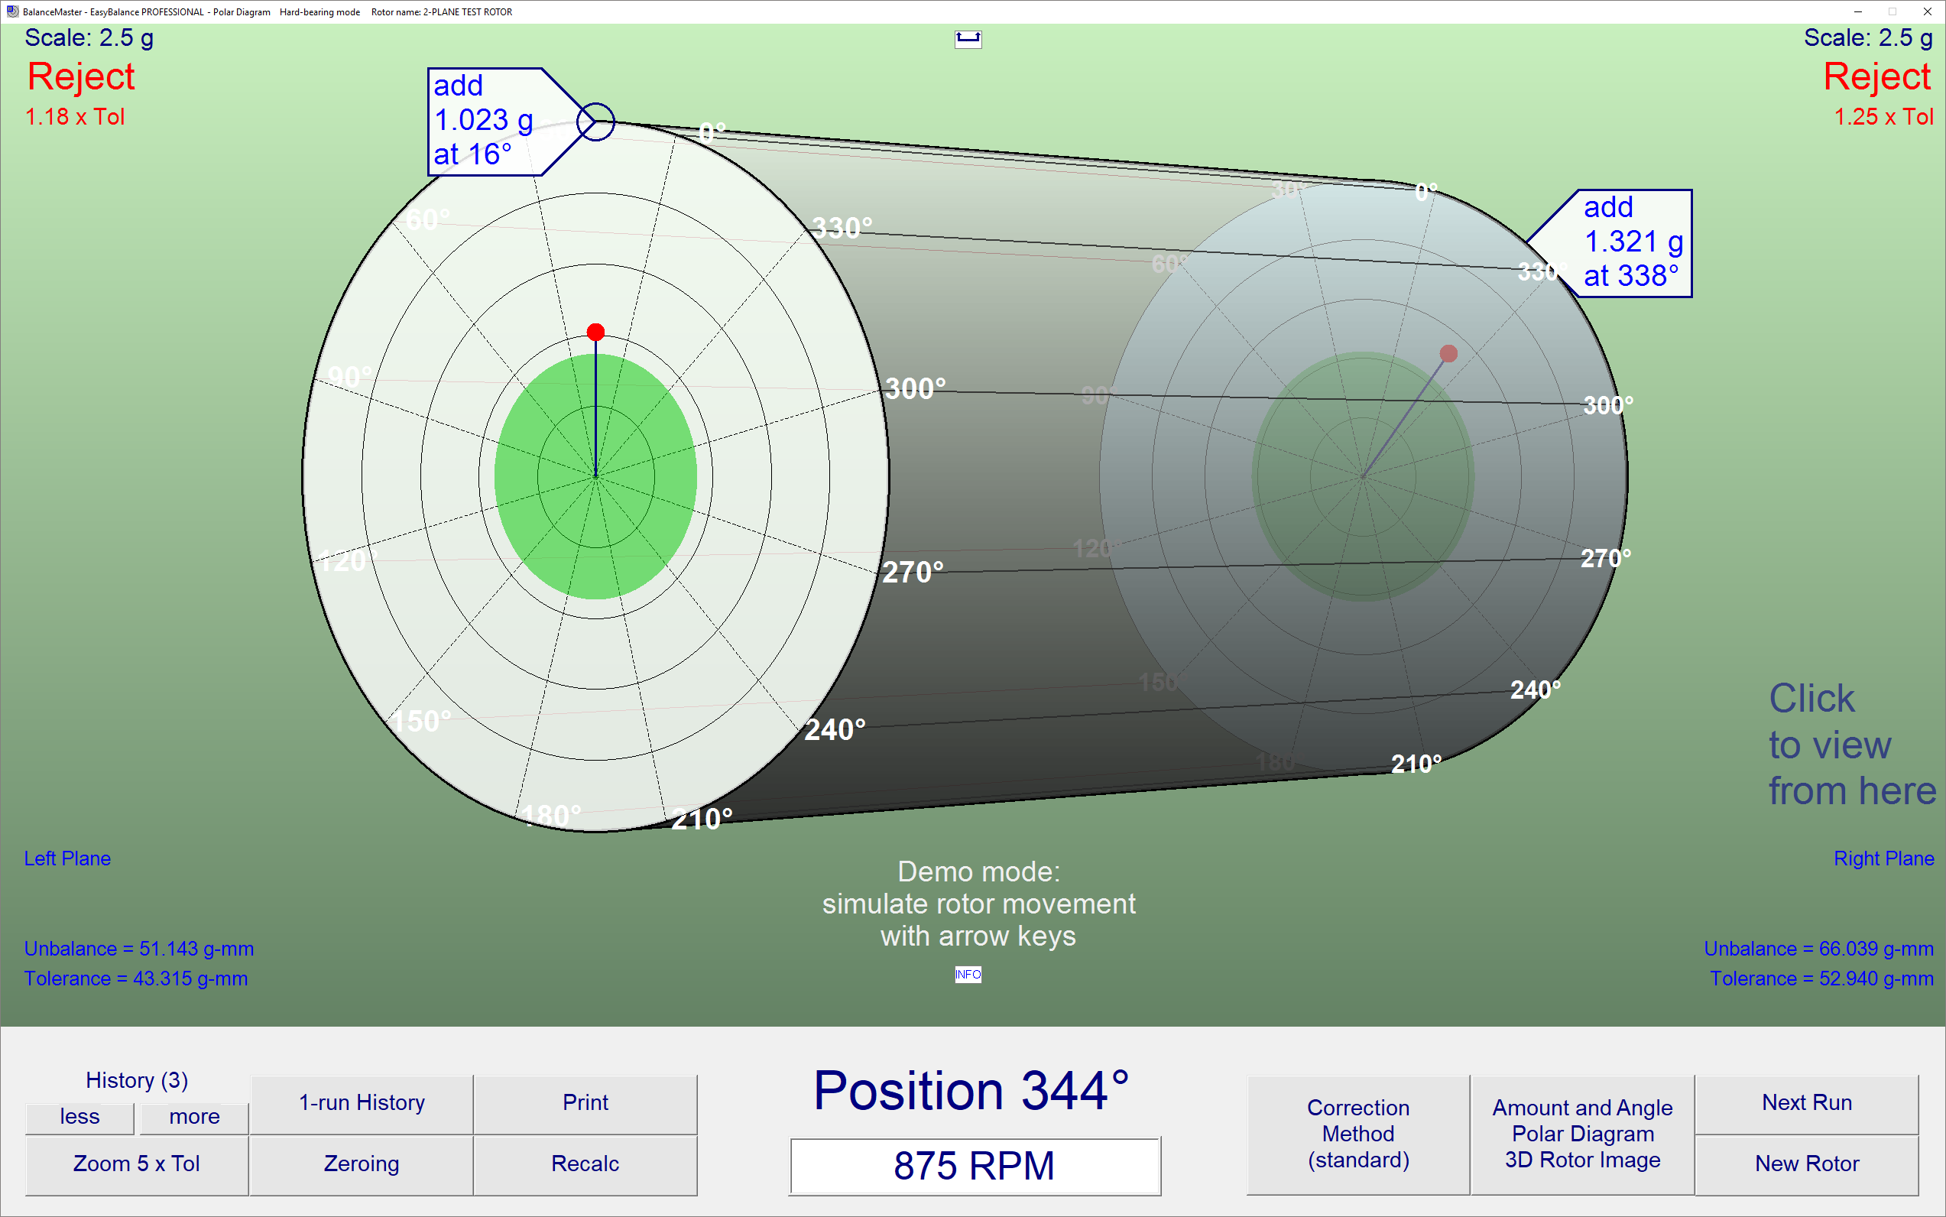Show less history with the 'less' button
The image size is (1946, 1217).
coord(79,1116)
